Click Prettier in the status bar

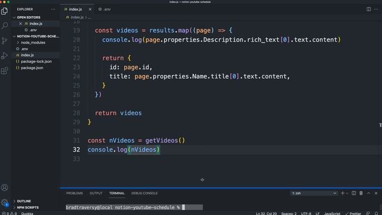(353, 213)
